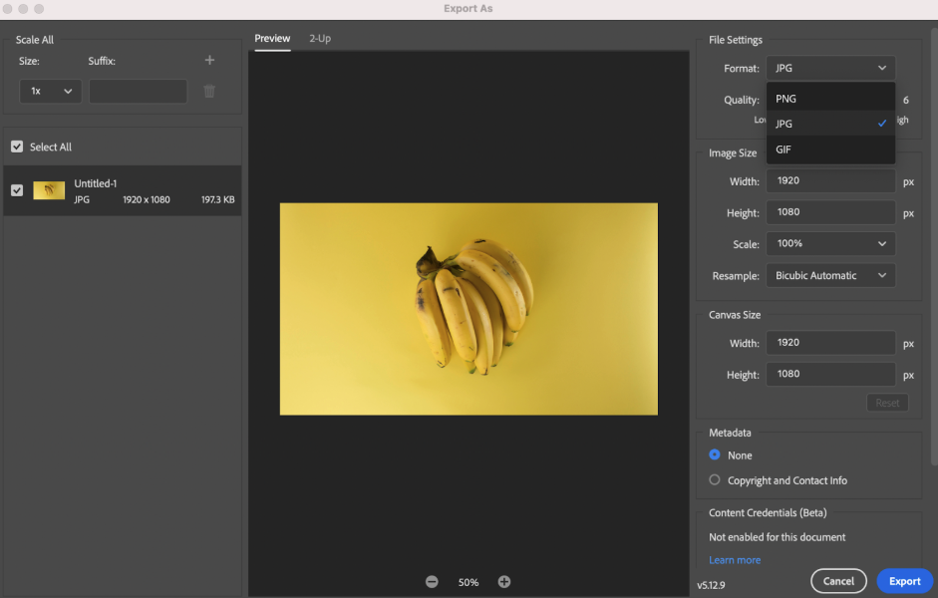Zoom in preview with plus icon
Image resolution: width=938 pixels, height=598 pixels.
tap(504, 581)
